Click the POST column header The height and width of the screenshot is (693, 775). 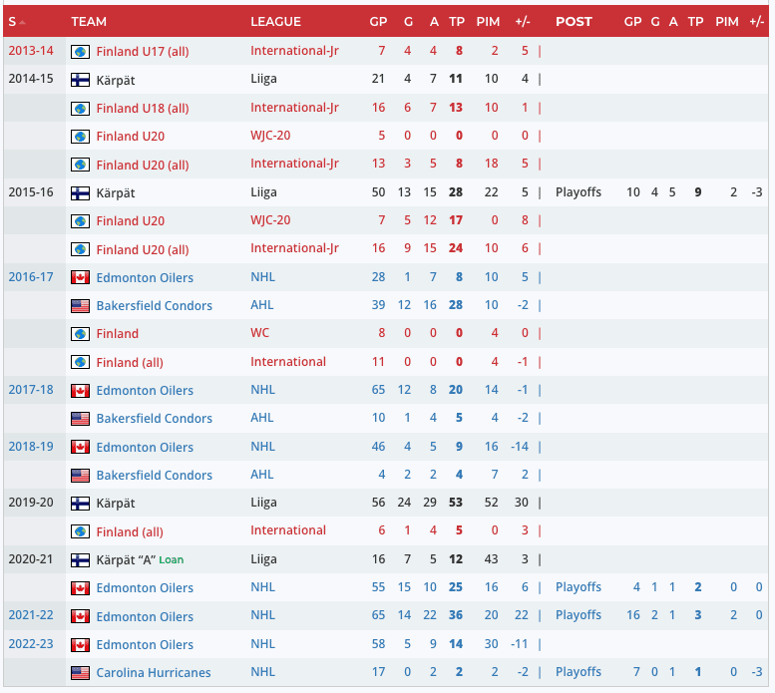point(574,22)
